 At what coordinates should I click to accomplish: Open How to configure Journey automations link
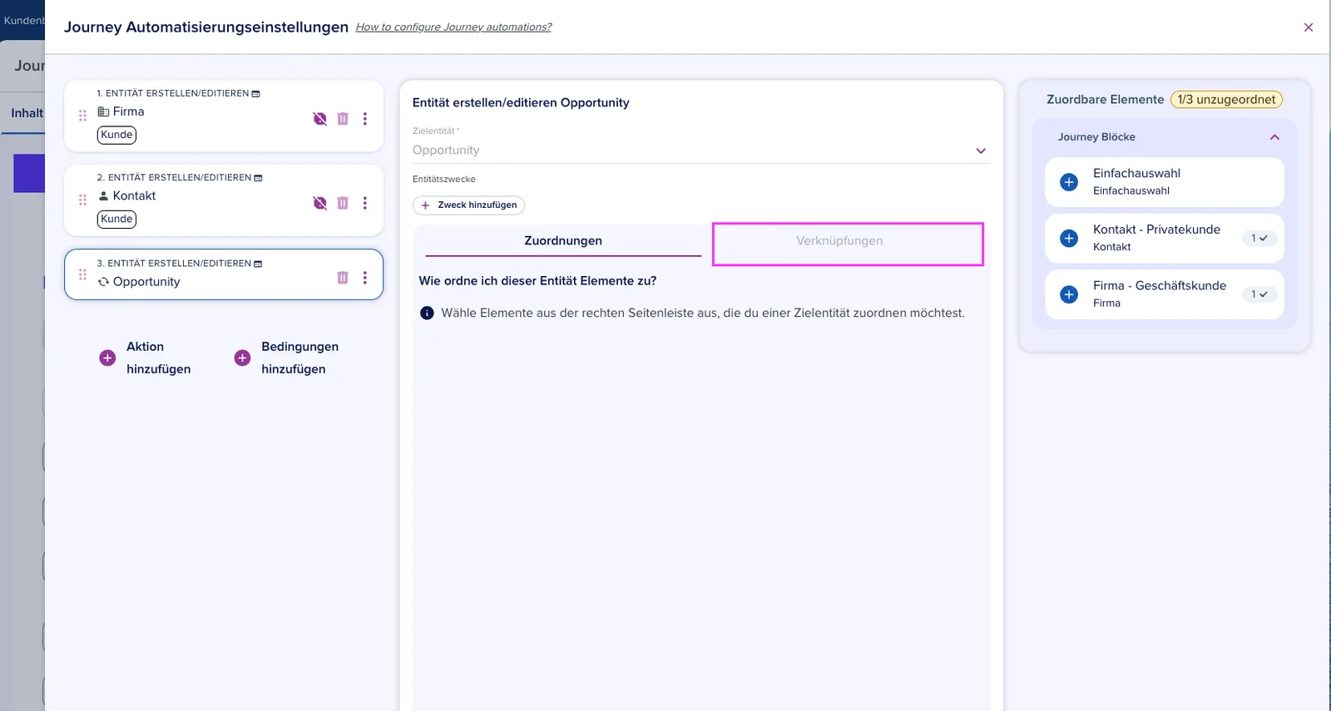(453, 27)
